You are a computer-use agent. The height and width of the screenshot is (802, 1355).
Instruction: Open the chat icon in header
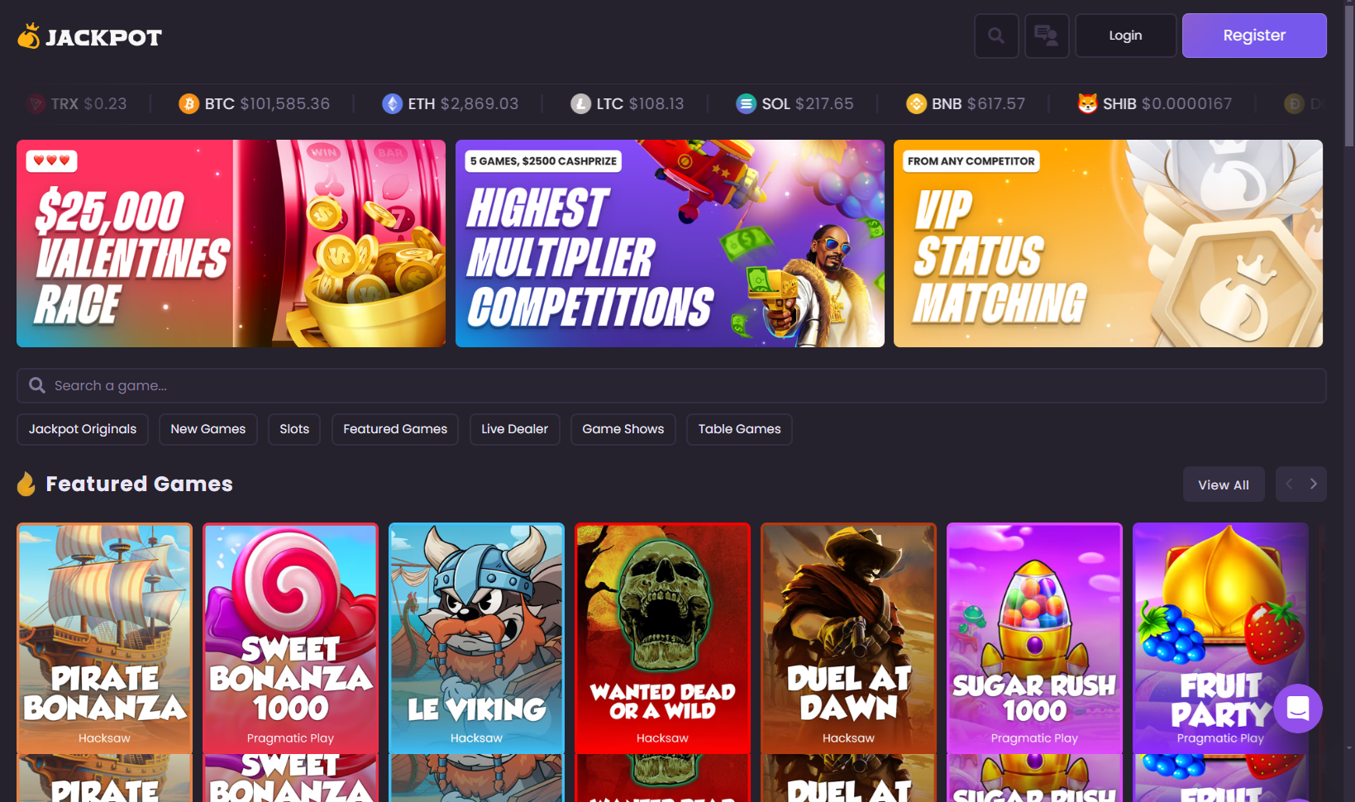click(x=1047, y=36)
